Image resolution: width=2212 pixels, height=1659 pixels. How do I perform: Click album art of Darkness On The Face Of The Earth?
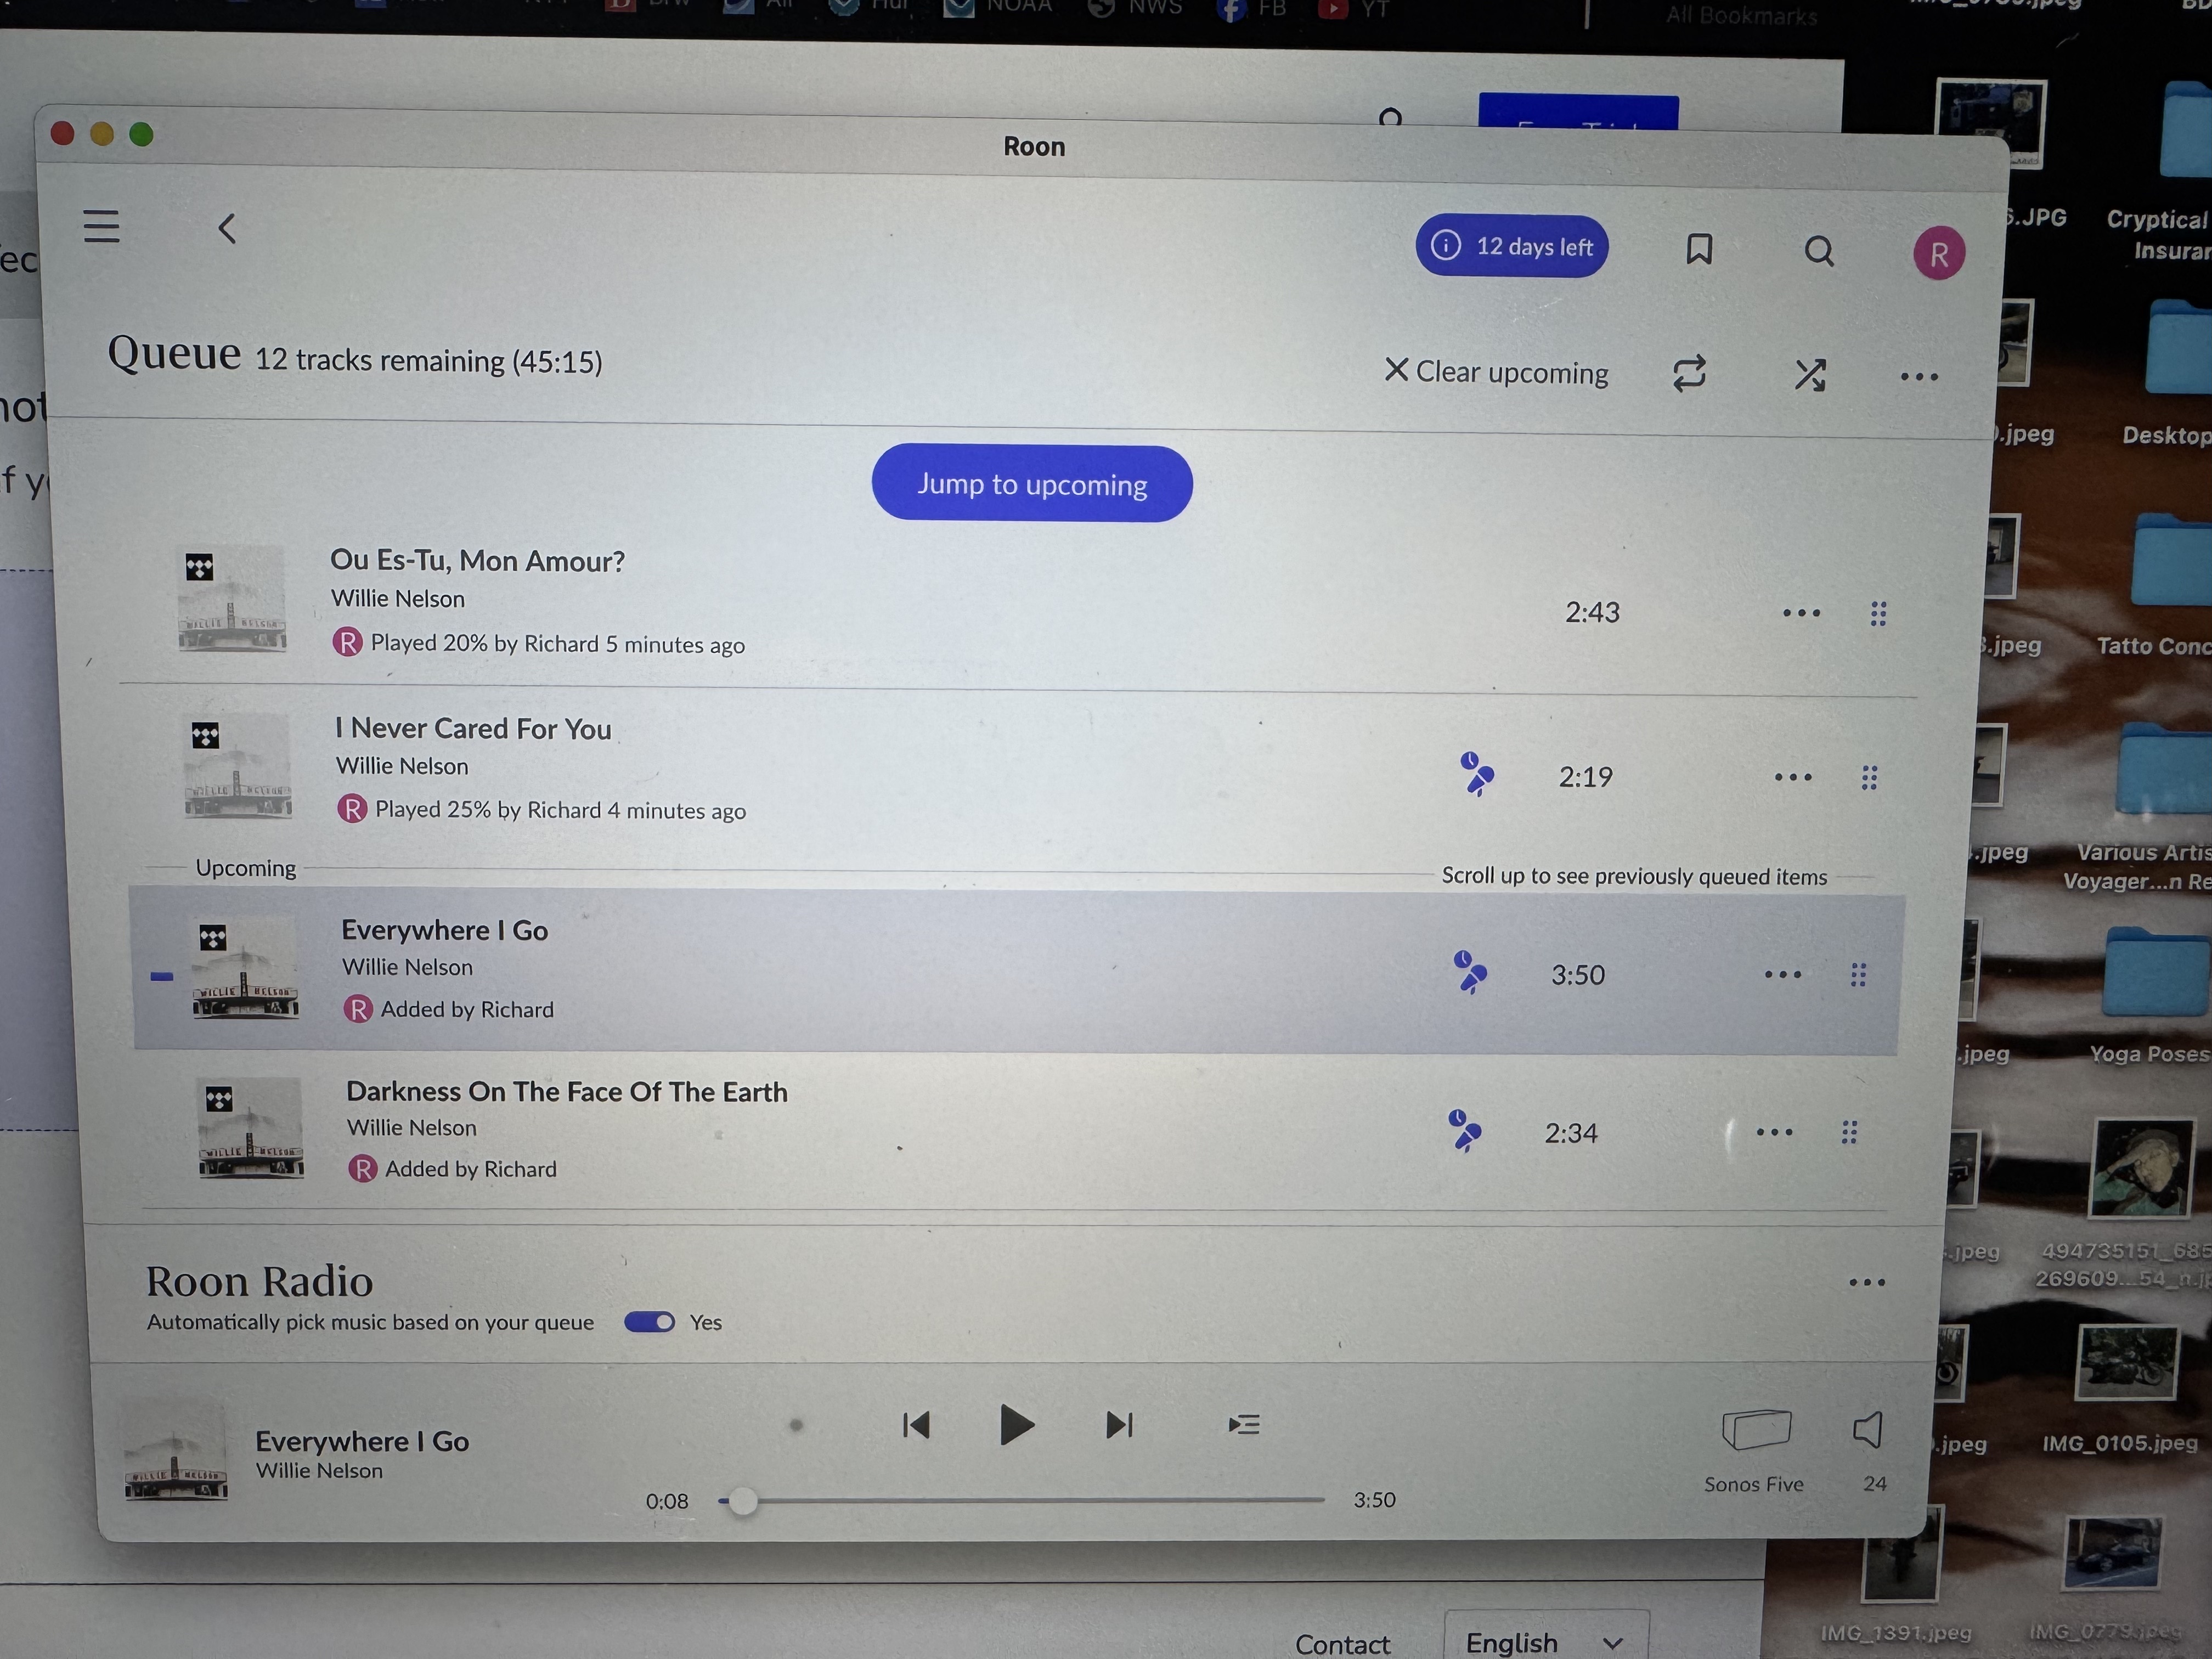point(250,1128)
